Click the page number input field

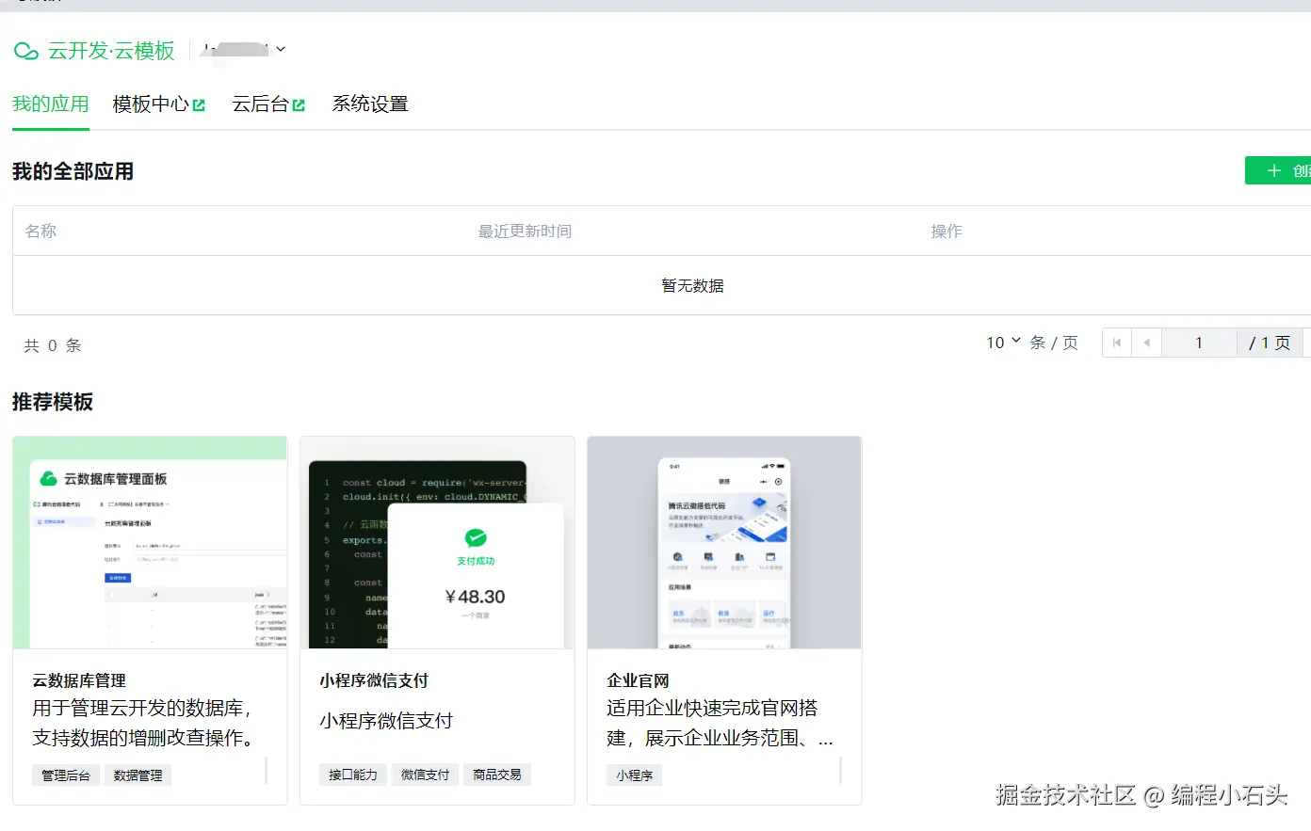1199,343
